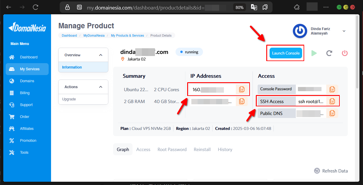Image resolution: width=363 pixels, height=185 pixels.
Task: Click the Created 2025-03-06 timestamp
Action: pos(243,129)
